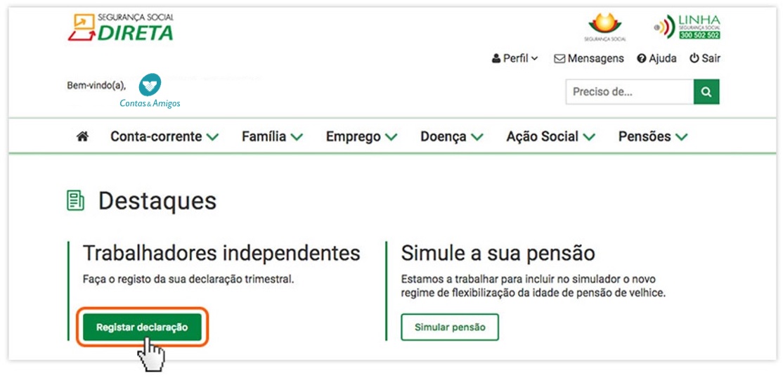Click the Linha Segurança Social phone logo
The width and height of the screenshot is (783, 378).
(x=687, y=27)
